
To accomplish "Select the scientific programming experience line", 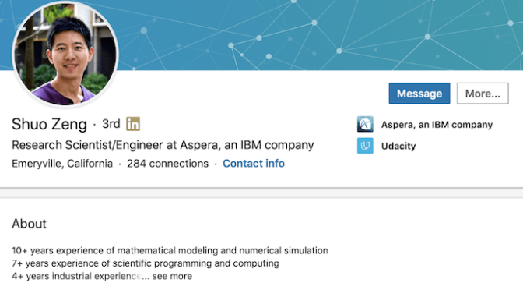I will (x=146, y=263).
